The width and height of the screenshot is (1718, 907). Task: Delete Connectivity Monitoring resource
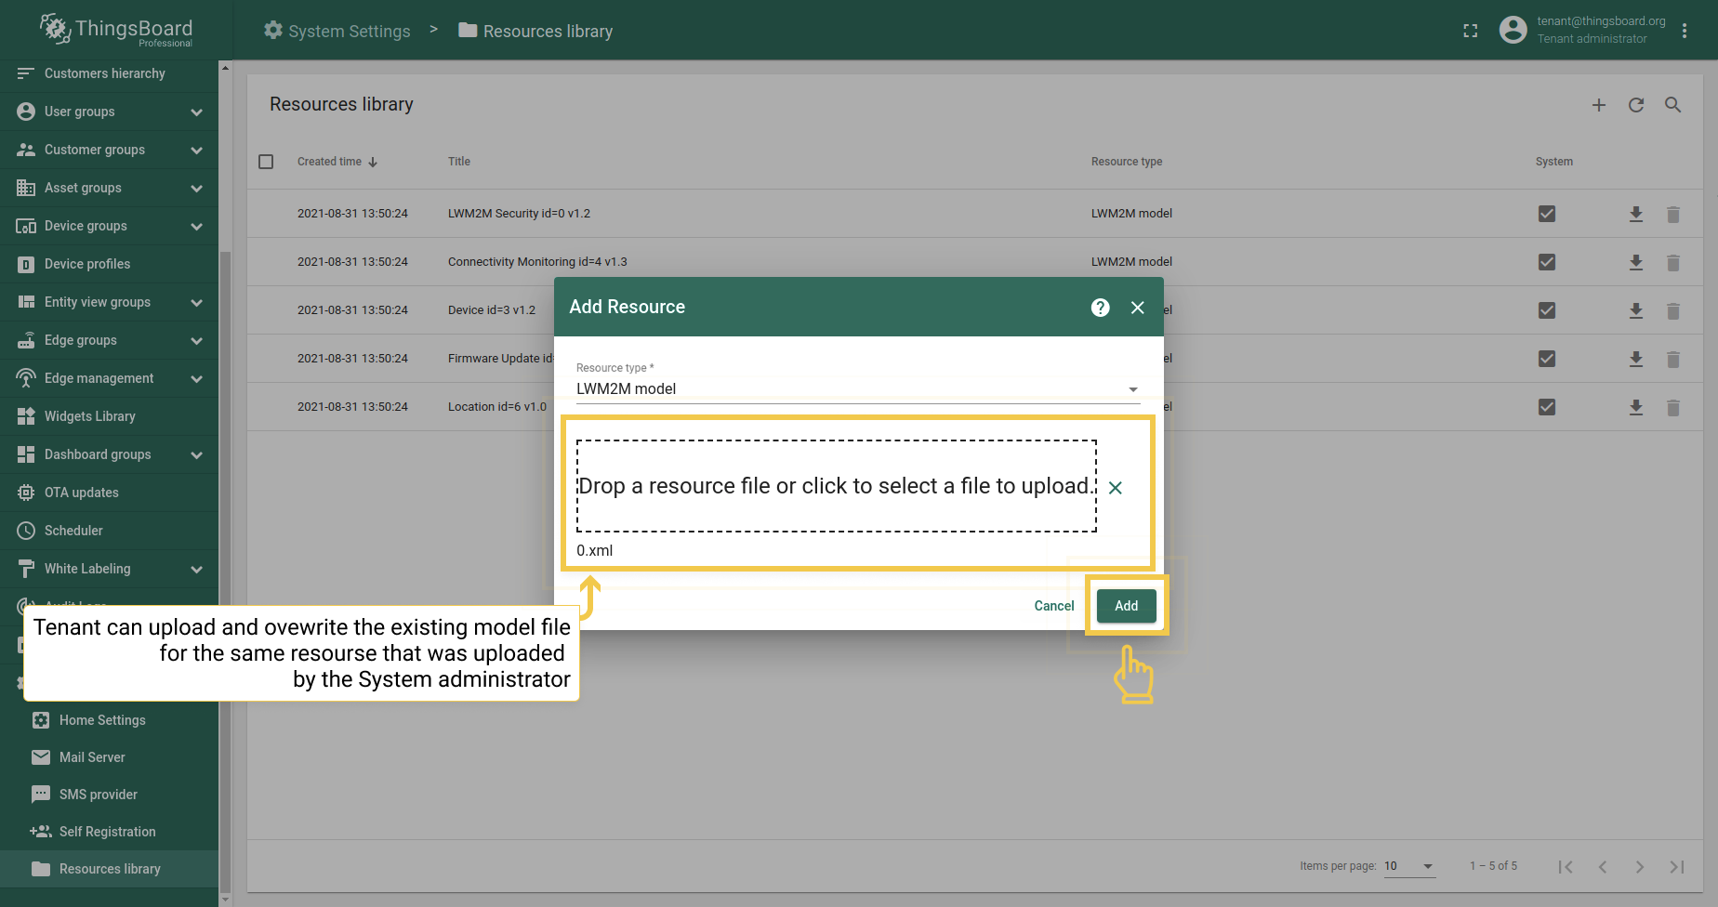click(1673, 263)
